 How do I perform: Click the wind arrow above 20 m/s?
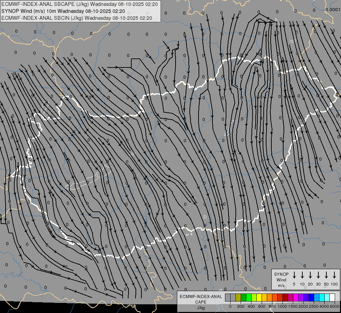click(310, 275)
